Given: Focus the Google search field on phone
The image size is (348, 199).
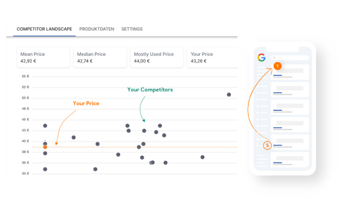Looking at the screenshot, I should 290,58.
